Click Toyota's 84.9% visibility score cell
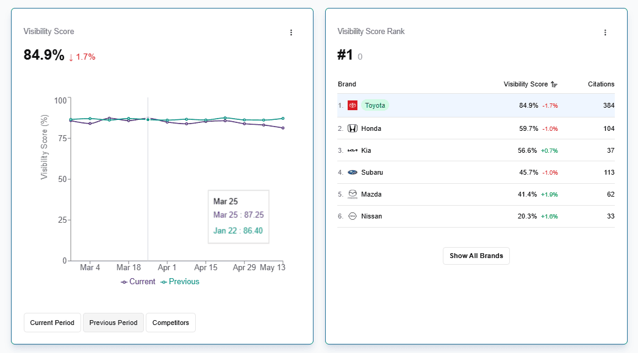 click(x=529, y=105)
